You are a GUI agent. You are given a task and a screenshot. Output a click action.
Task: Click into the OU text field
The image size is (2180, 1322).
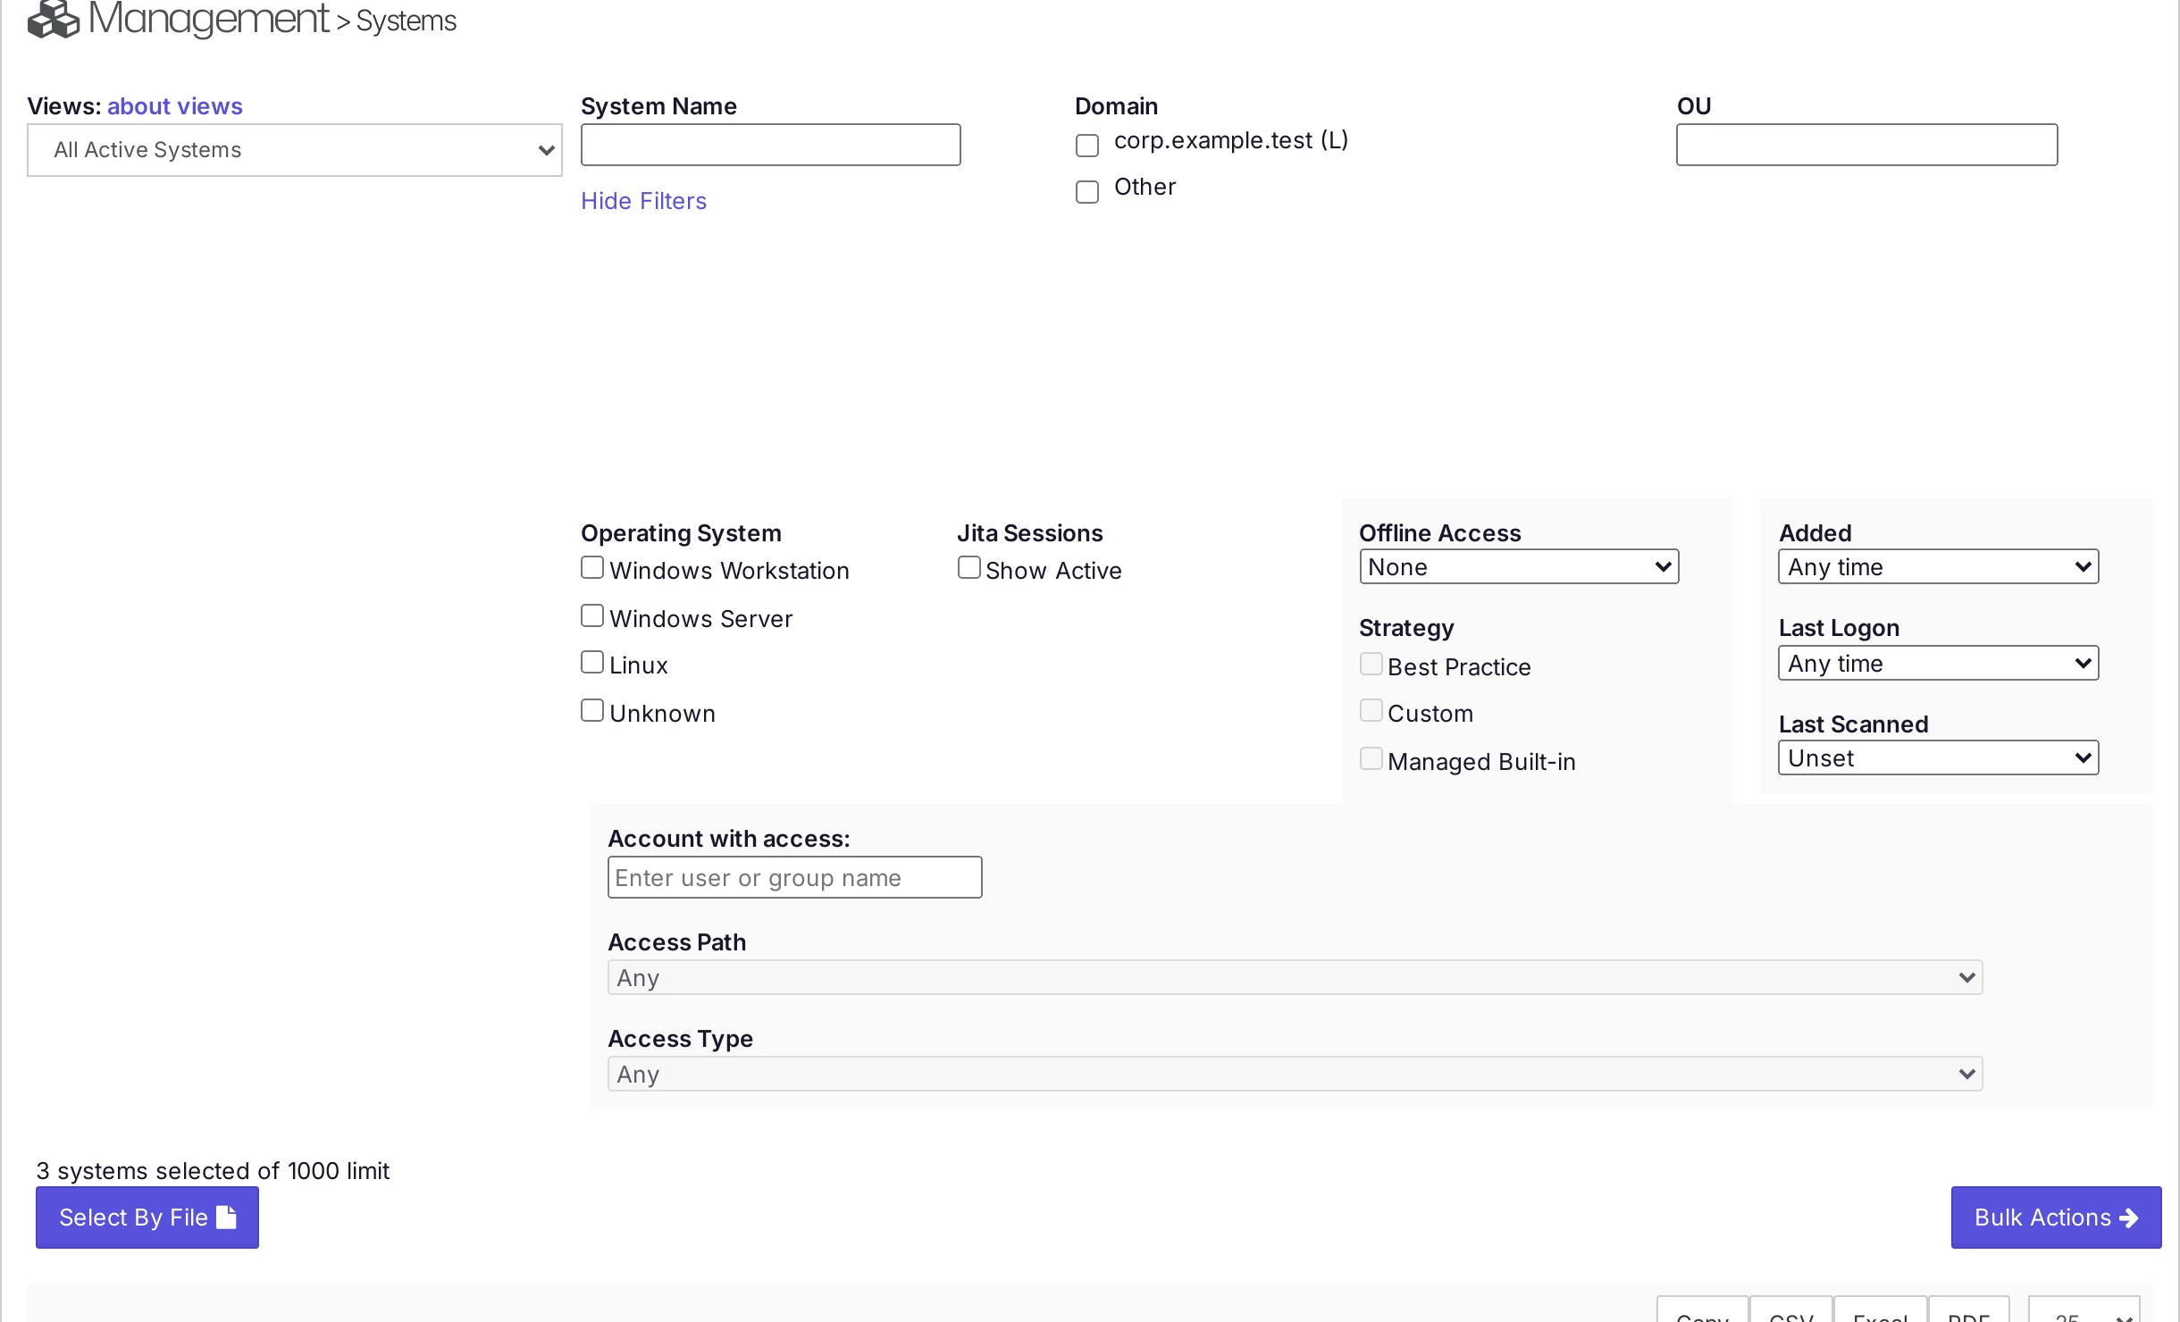point(1866,145)
